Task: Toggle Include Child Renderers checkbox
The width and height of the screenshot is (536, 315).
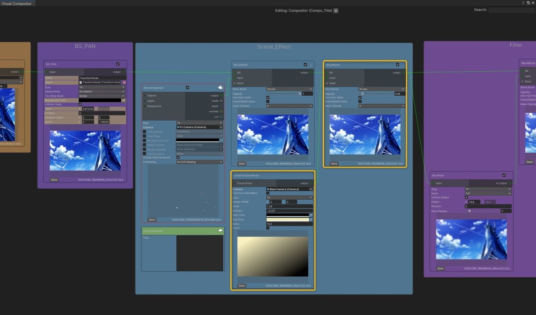Action: pyautogui.click(x=178, y=158)
